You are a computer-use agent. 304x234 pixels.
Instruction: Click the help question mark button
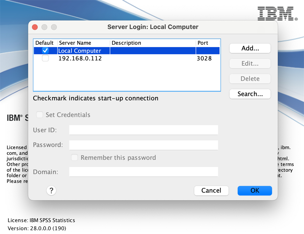click(x=51, y=190)
